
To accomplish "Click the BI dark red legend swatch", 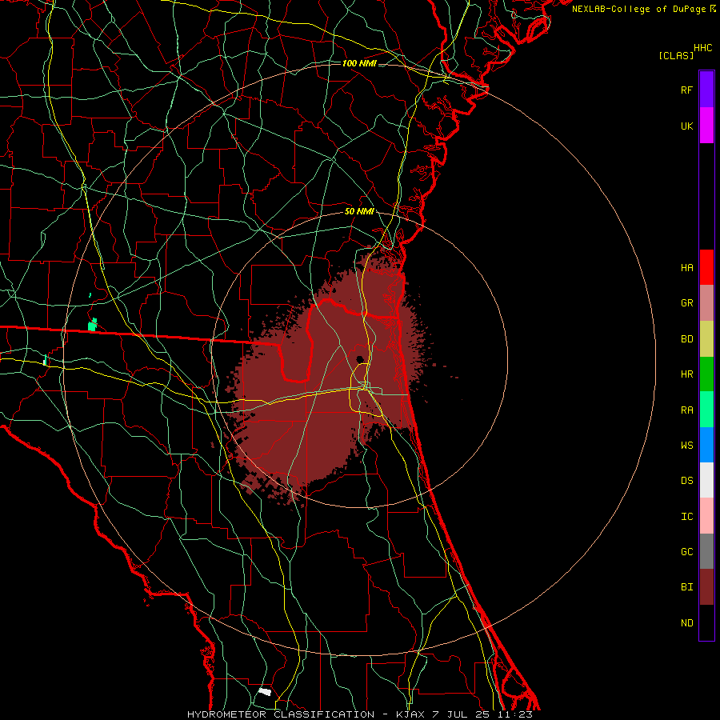I will click(706, 587).
